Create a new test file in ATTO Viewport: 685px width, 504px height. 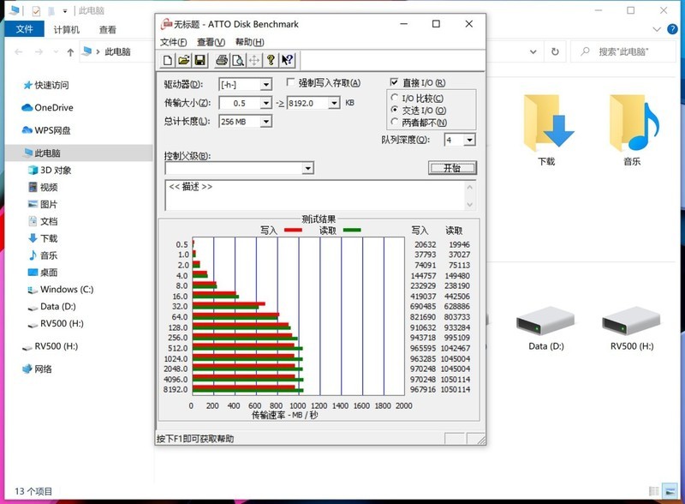[x=167, y=60]
